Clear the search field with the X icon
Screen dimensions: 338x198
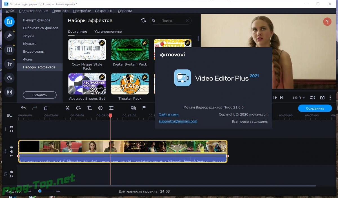click(x=187, y=21)
